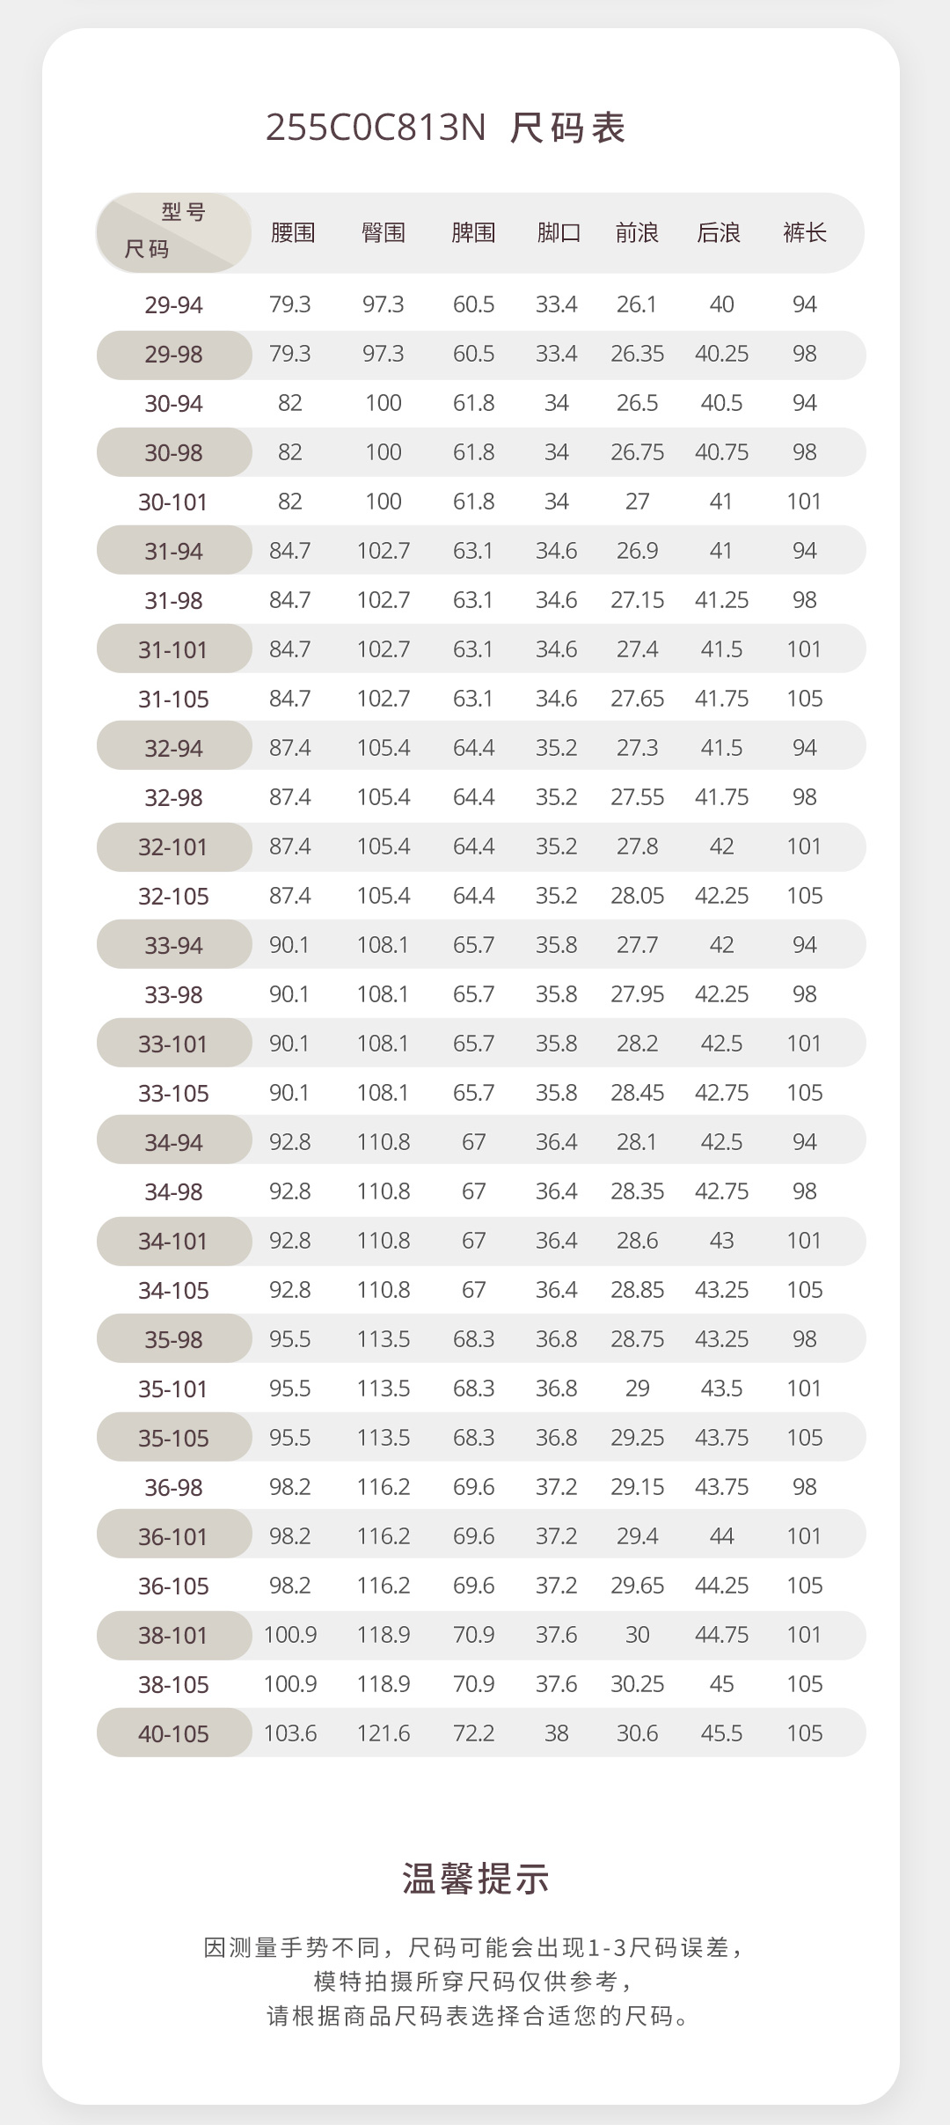Viewport: 950px width, 2125px height.
Task: Click the 温馨提示 heading
Action: click(476, 1879)
